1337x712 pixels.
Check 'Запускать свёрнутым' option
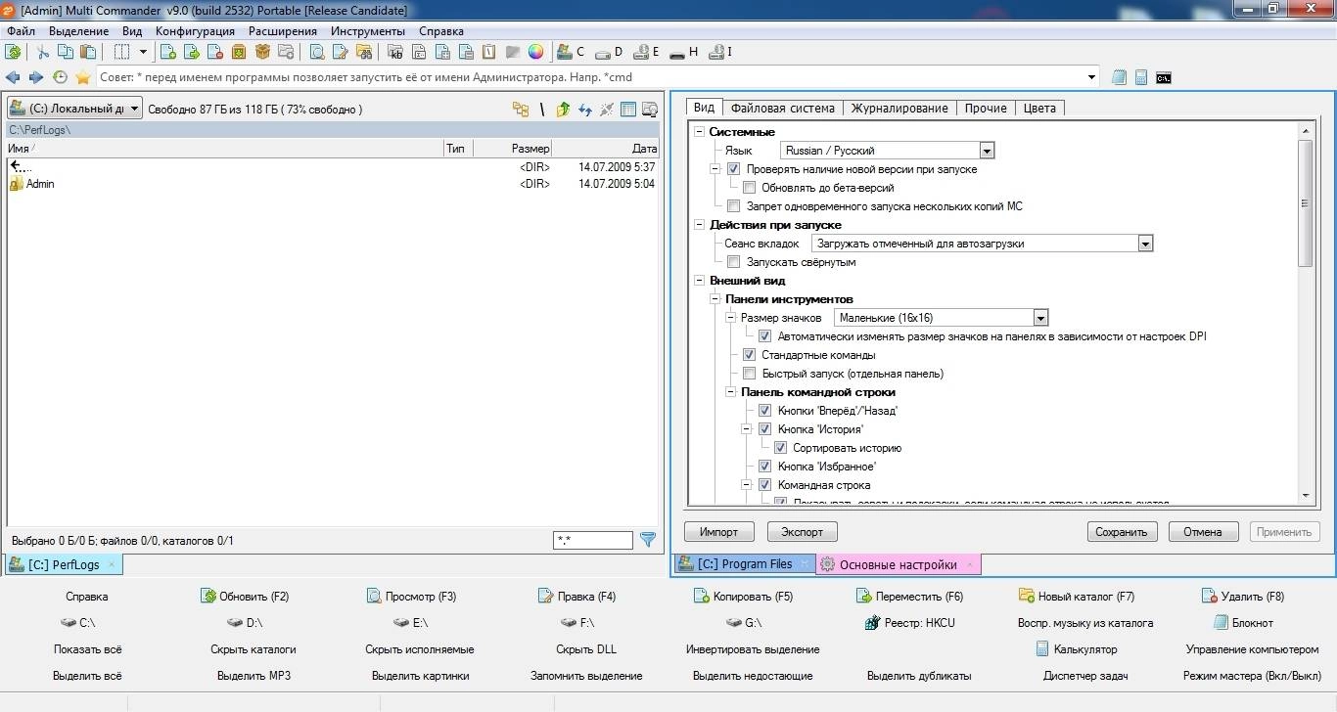733,262
